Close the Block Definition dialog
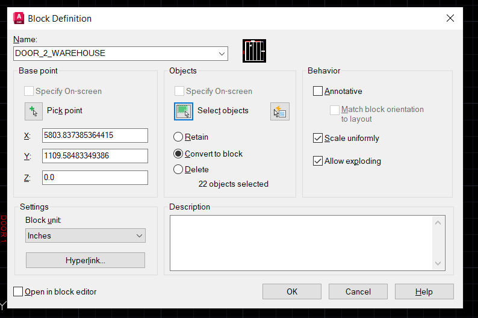Viewport: 478px width, 318px height. [x=450, y=18]
